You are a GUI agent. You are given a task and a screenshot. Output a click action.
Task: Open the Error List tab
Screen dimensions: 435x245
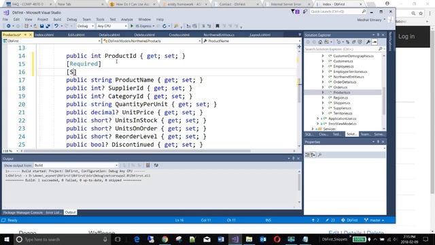54,212
